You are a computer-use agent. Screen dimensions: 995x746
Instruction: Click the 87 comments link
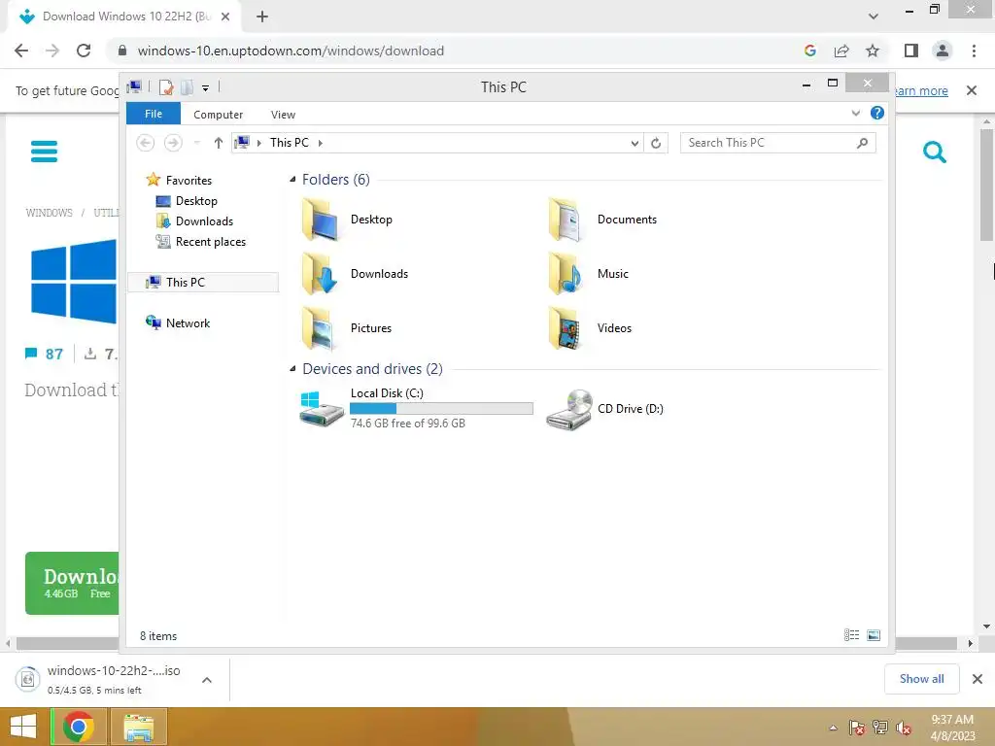click(x=45, y=354)
